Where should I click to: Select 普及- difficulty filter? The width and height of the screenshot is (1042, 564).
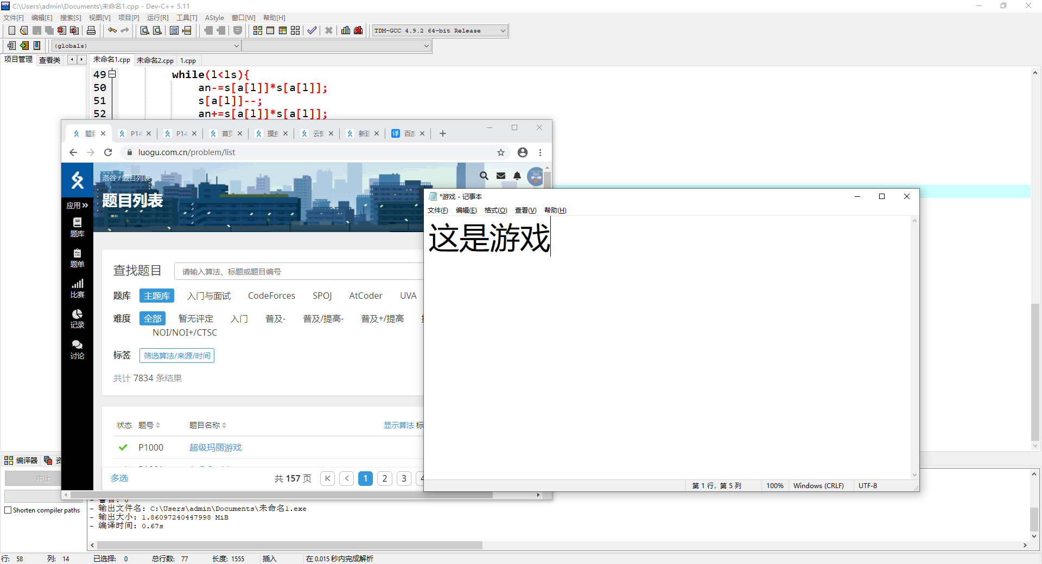[x=275, y=318]
